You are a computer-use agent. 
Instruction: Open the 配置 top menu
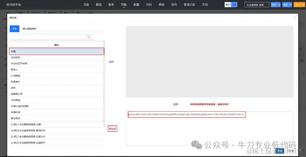click(136, 5)
